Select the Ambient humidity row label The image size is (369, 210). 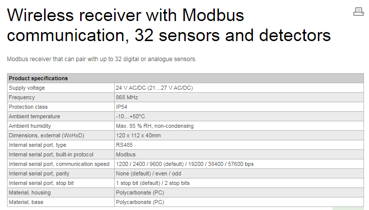30,126
